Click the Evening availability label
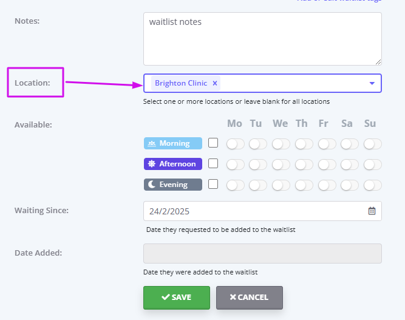The height and width of the screenshot is (320, 405). tap(173, 185)
